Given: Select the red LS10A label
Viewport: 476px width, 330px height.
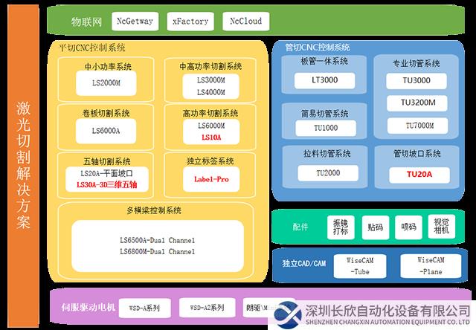Looking at the screenshot, I should [210, 137].
